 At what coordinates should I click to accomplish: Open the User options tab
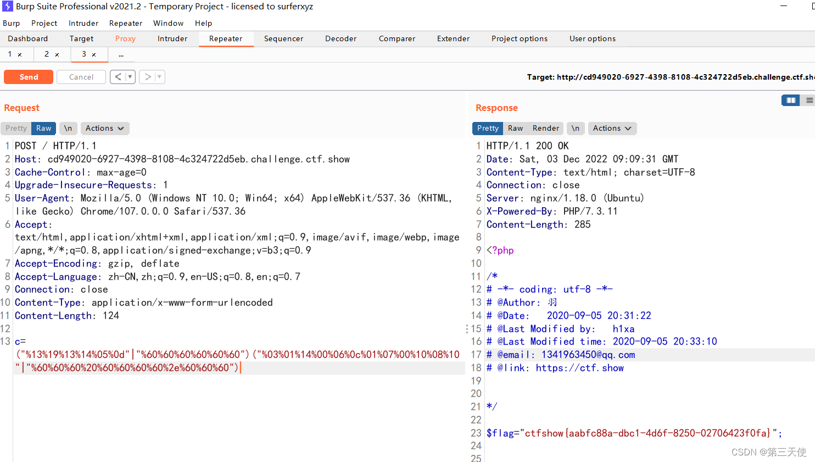(593, 38)
